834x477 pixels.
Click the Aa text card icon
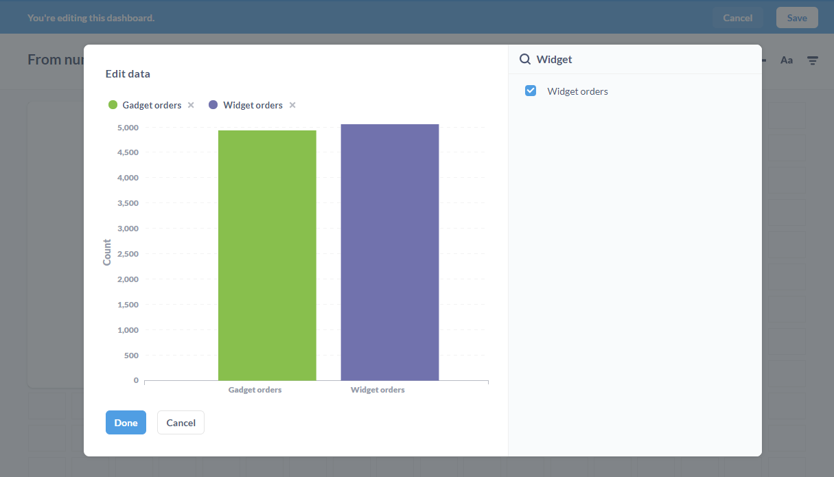coord(787,60)
